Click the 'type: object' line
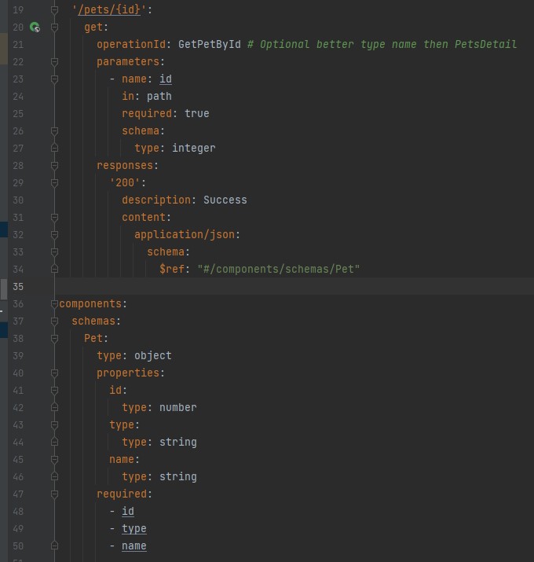534x562 pixels. [134, 356]
